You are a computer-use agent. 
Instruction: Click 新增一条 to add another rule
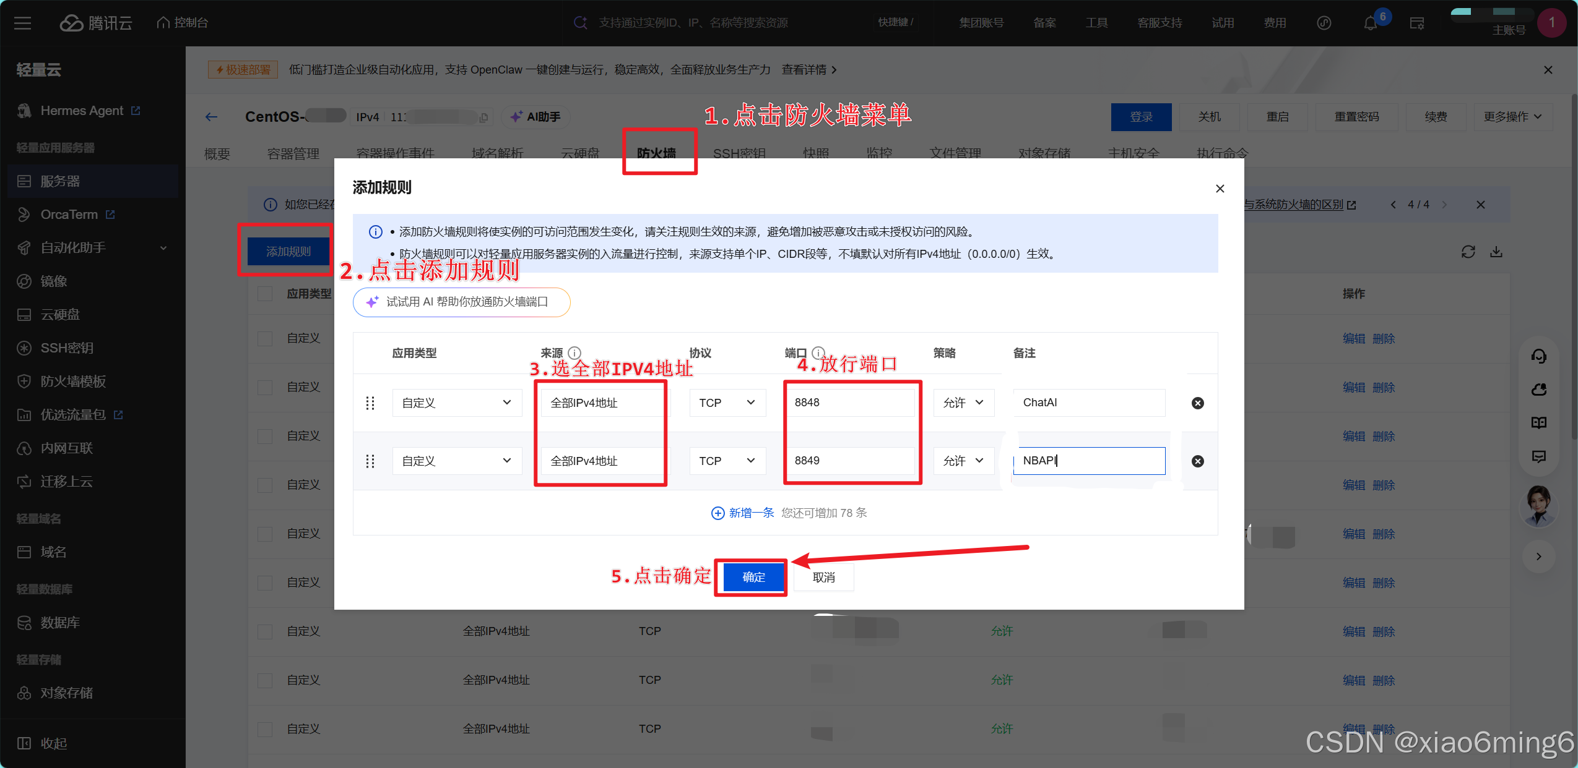[x=743, y=513]
